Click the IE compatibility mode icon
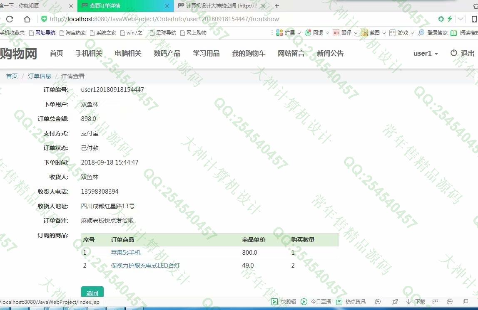478x310 pixels. [x=450, y=302]
